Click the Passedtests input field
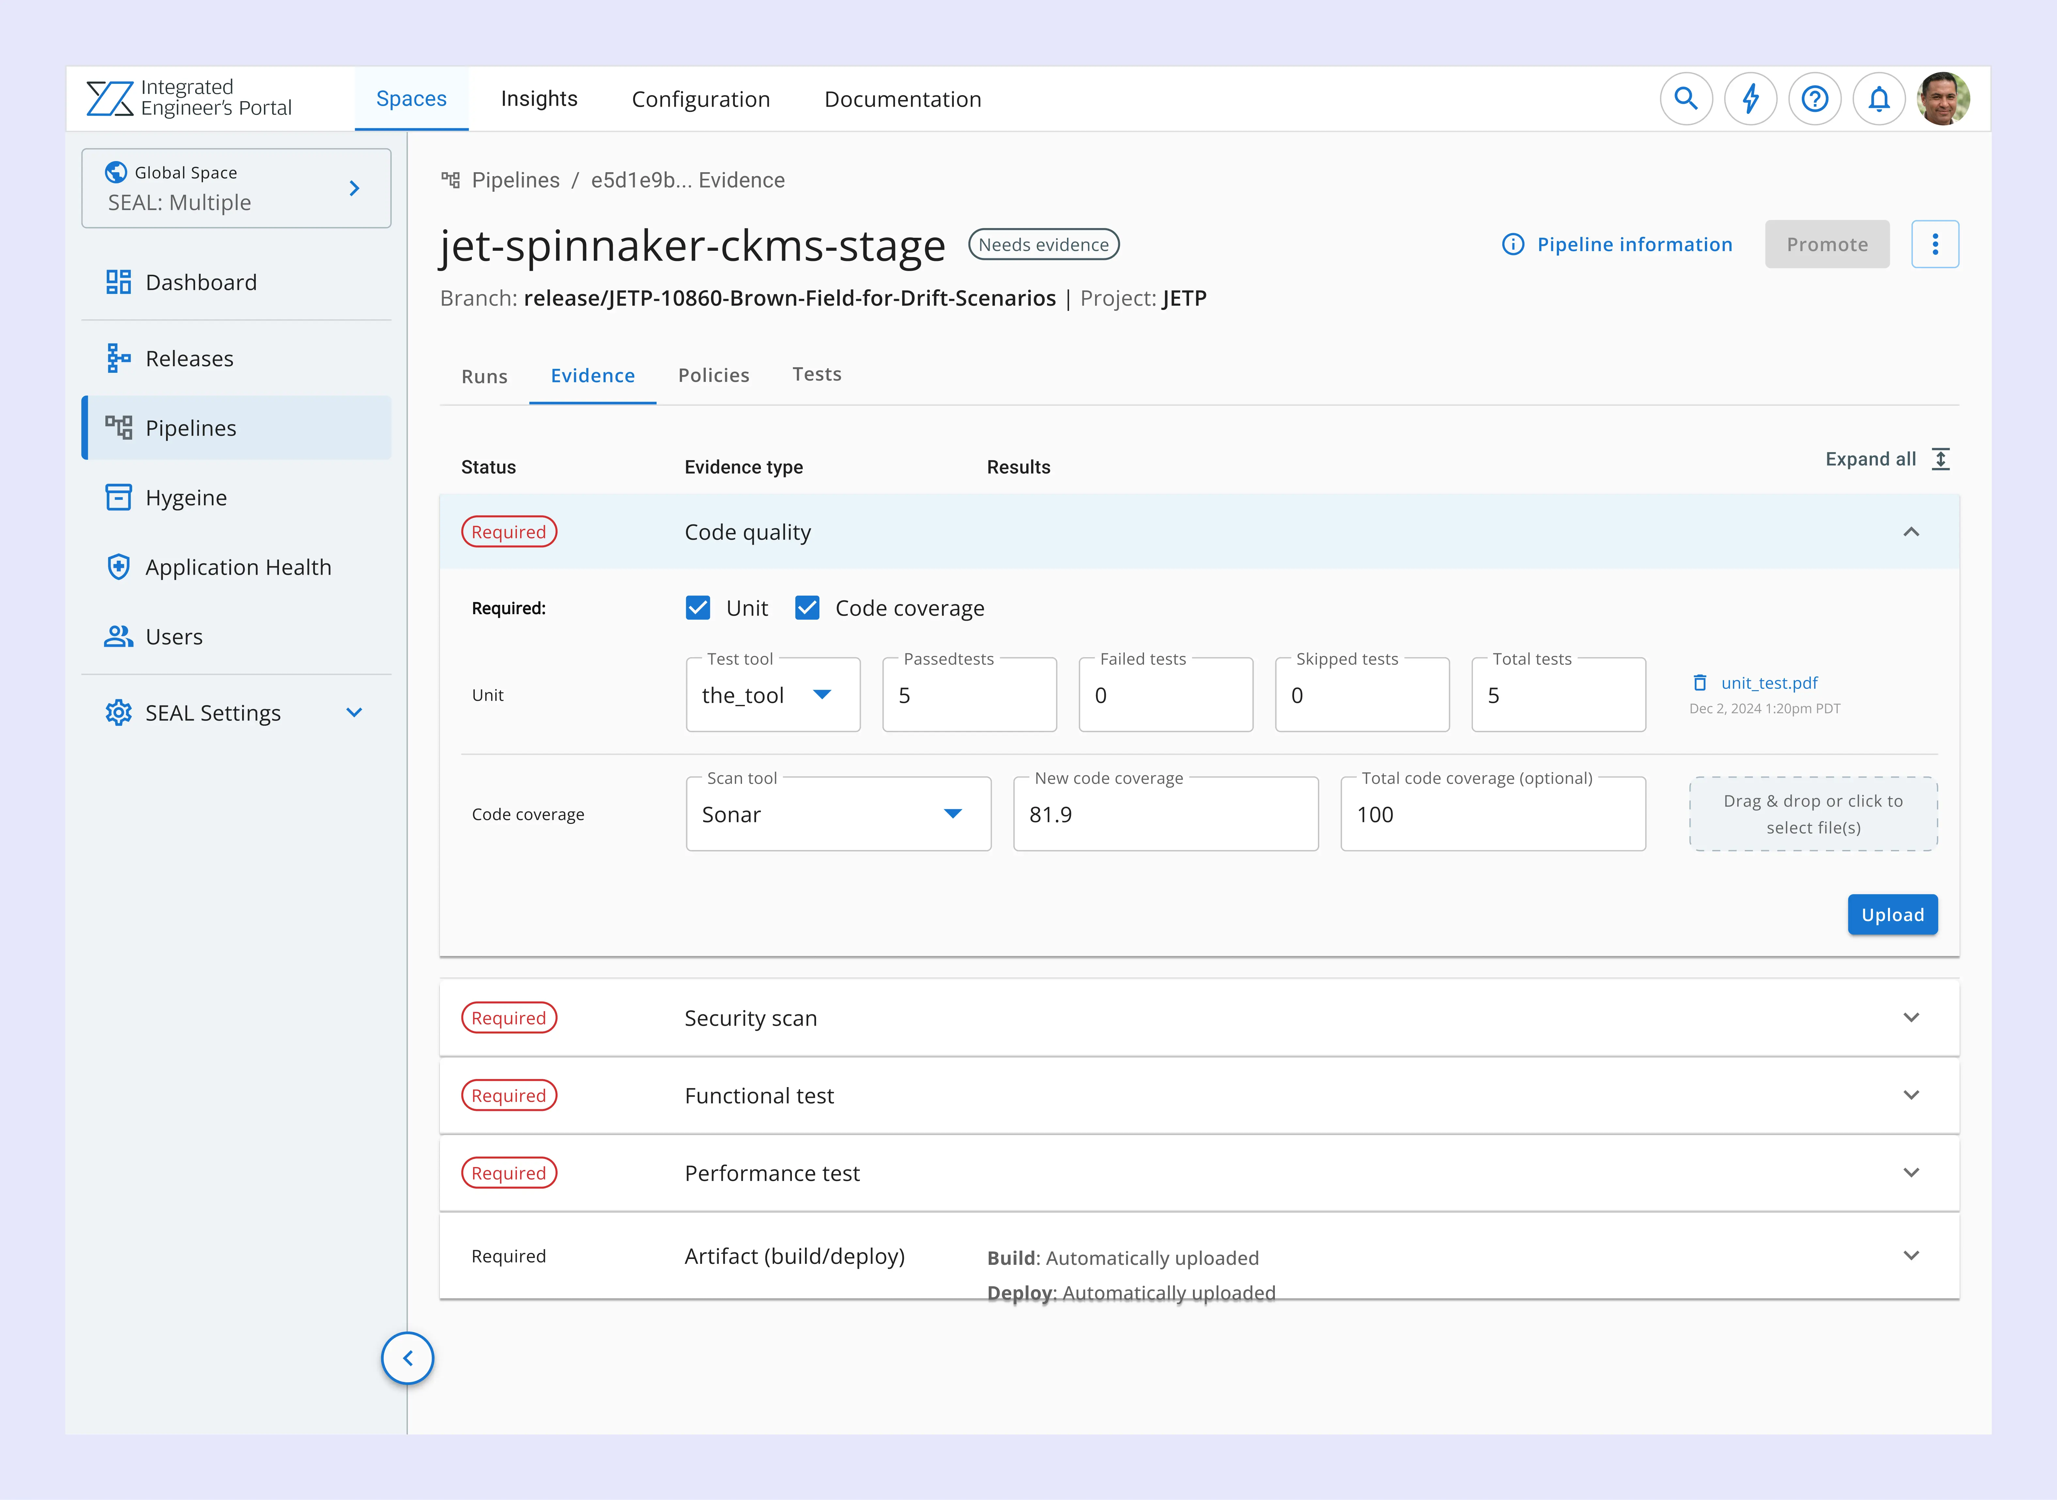The image size is (2057, 1500). coord(969,695)
